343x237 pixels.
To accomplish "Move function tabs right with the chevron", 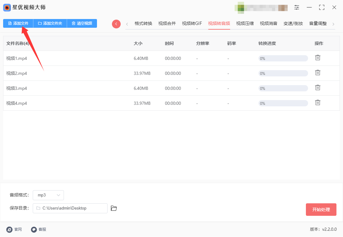I will pos(333,24).
